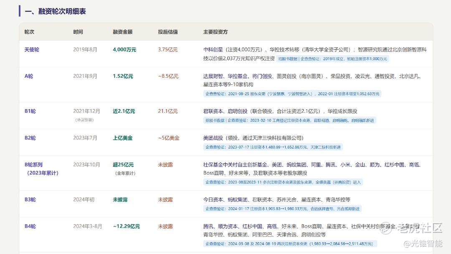Click investor text starting 中科创星
Image resolution: width=451 pixels, height=254 pixels.
coord(315,54)
